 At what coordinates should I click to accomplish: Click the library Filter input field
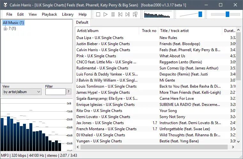[56, 92]
